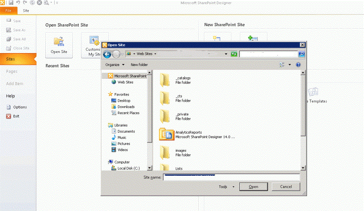The image size is (364, 211).
Task: Click the green refresh icon
Action: (x=234, y=54)
